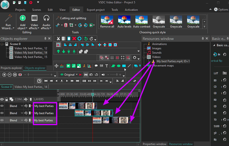The width and height of the screenshot is (229, 146).
Task: Move object up one layer with green arrow
Action: coord(59,52)
